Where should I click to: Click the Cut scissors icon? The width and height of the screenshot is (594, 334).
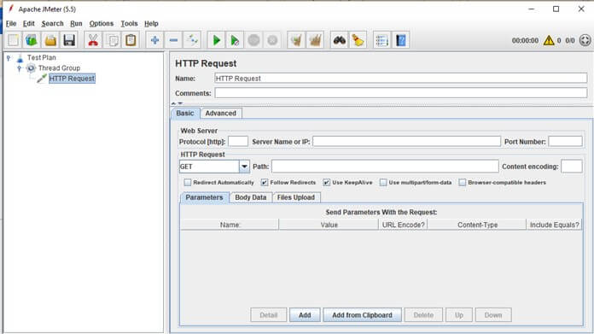(x=93, y=40)
